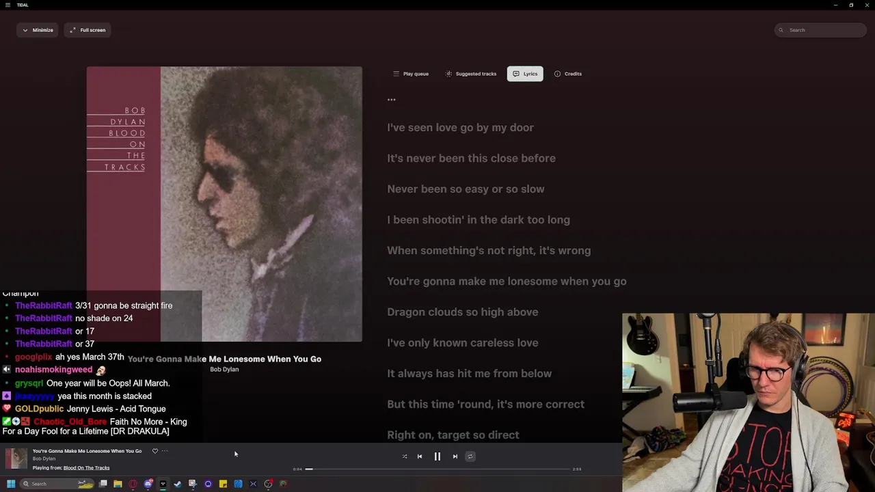Open the Play queue tab

coord(411,74)
